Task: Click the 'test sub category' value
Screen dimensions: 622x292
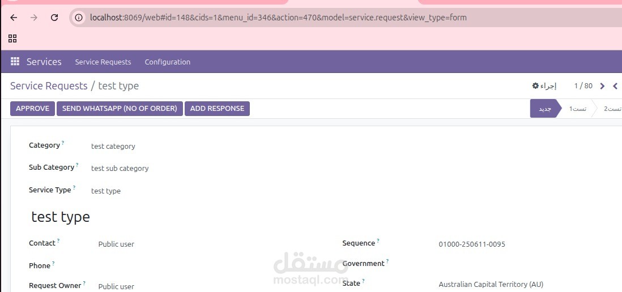Action: coord(120,169)
